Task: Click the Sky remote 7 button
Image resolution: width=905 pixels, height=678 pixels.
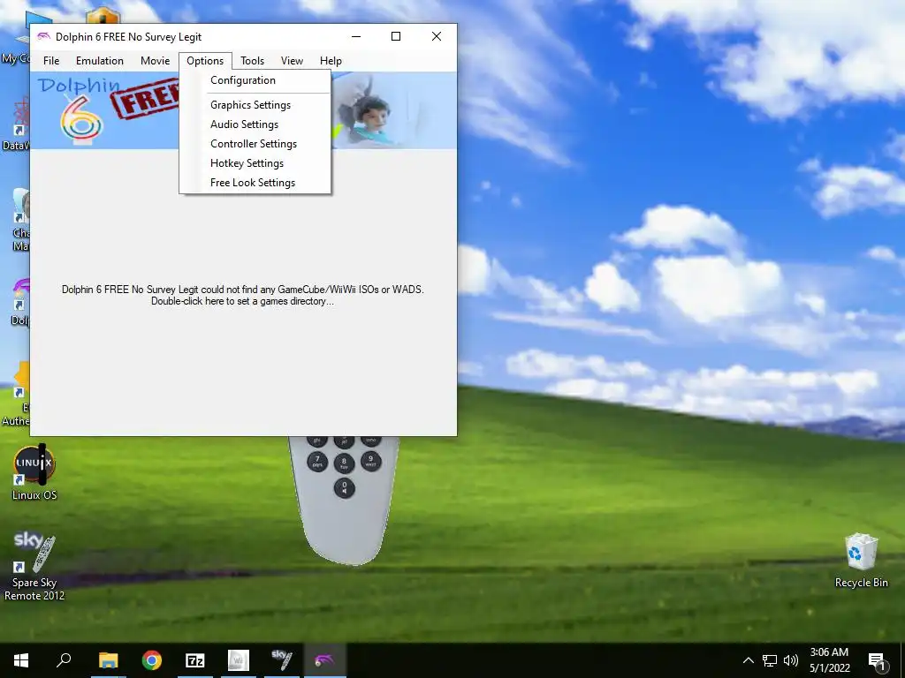Action: pyautogui.click(x=317, y=461)
